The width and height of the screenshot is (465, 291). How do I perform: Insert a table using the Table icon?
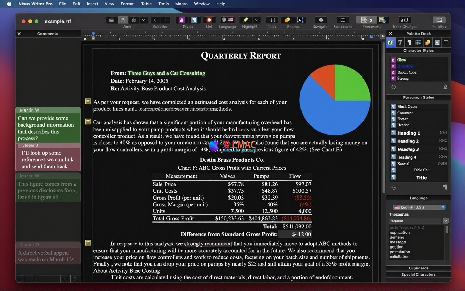click(x=272, y=20)
